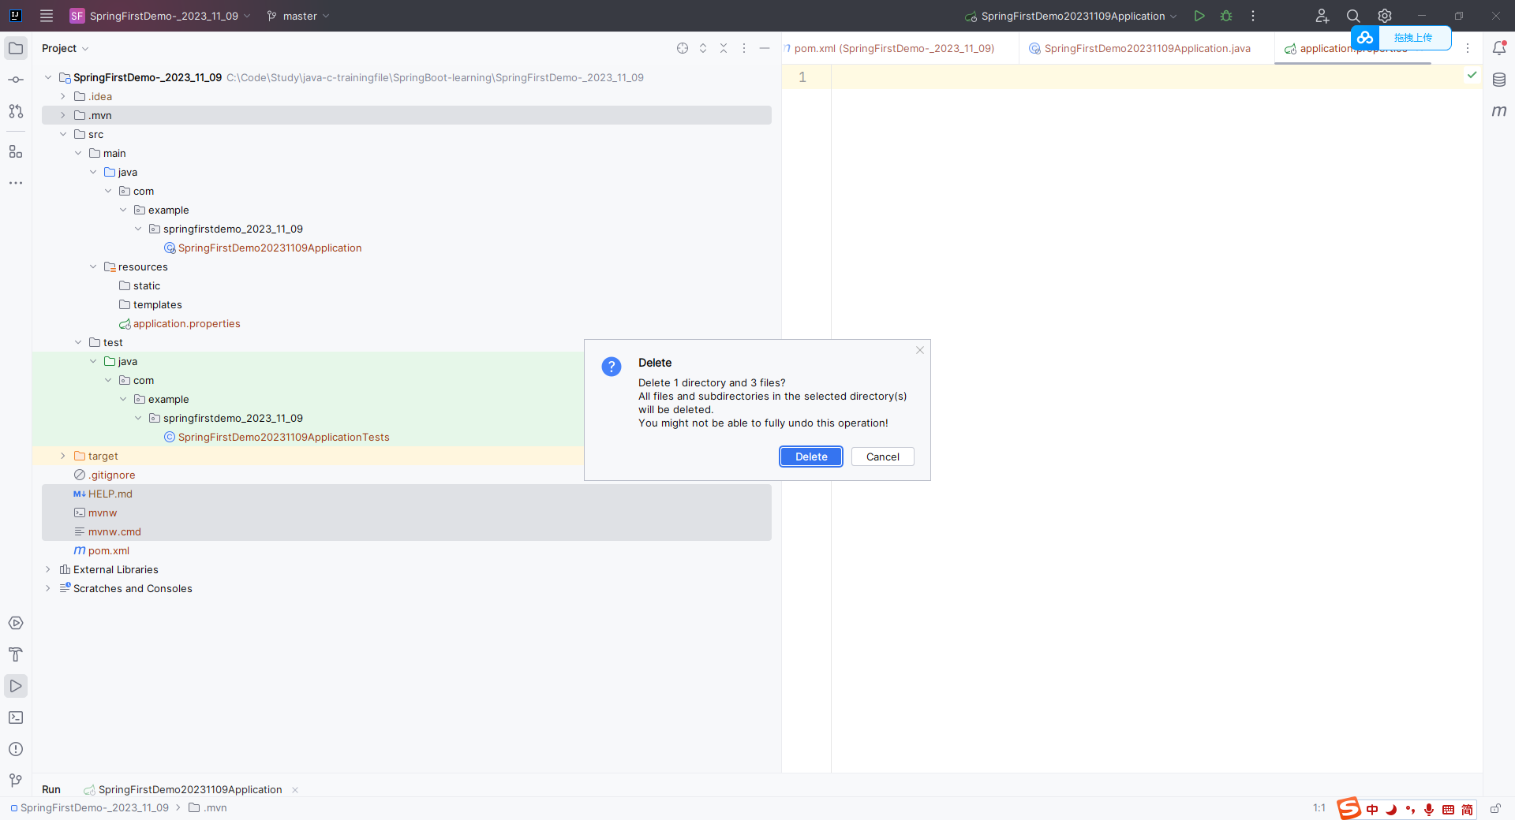Image resolution: width=1515 pixels, height=820 pixels.
Task: Open editor tabs options menu
Action: [1468, 48]
